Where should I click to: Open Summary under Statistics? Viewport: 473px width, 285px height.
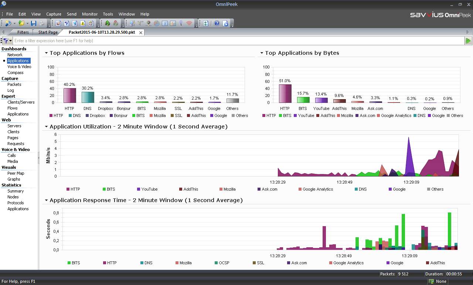click(x=16, y=191)
